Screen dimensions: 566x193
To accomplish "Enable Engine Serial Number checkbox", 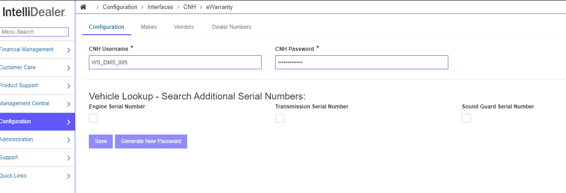I will 93,118.
